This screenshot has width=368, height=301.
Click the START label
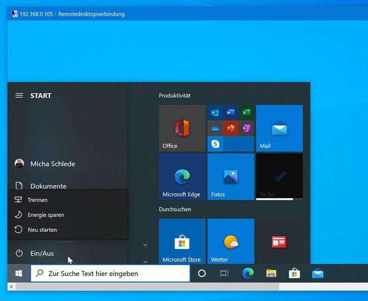[41, 96]
